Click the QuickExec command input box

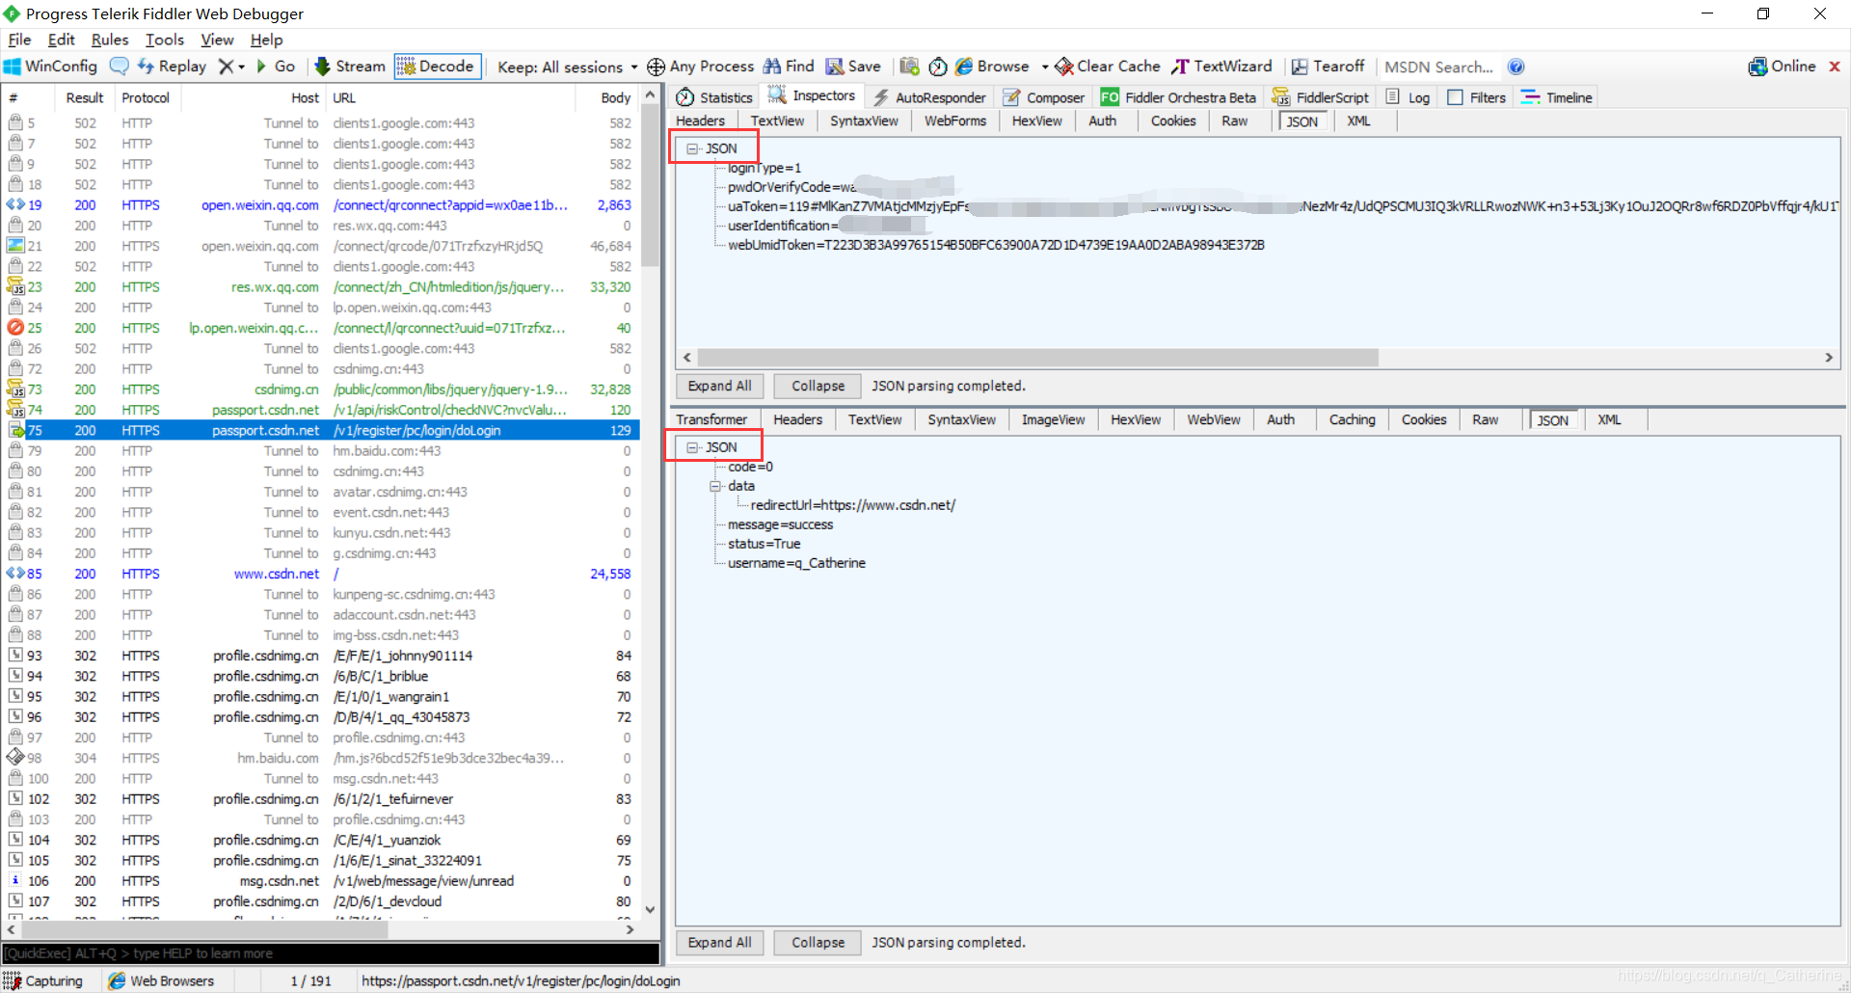tap(331, 953)
